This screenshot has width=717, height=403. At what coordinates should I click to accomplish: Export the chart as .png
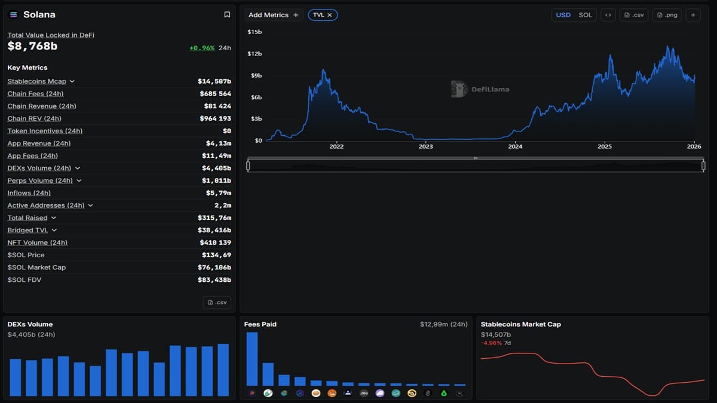pos(667,15)
